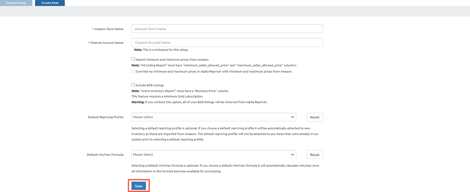The height and width of the screenshot is (192, 470).
Task: Click the Amazon Store Name input field
Action: coord(227,29)
